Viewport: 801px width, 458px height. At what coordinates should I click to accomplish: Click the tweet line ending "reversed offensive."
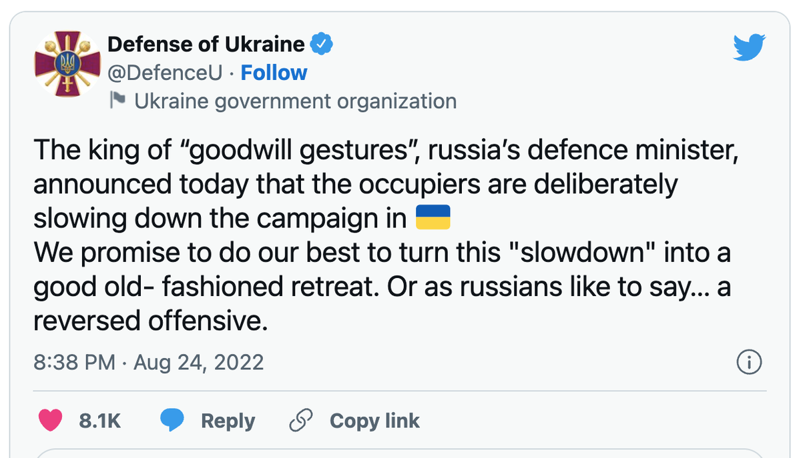[151, 321]
